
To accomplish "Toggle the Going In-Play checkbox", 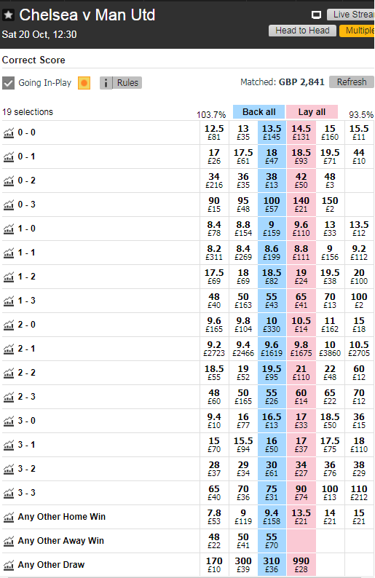I will pos(8,83).
